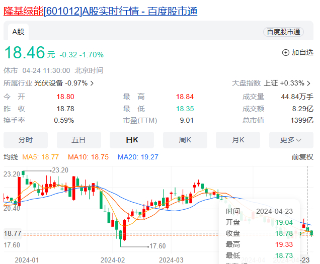This screenshot has height=264, width=320.
Task: Click the 总市值 value 1399亿
Action: click(302, 120)
